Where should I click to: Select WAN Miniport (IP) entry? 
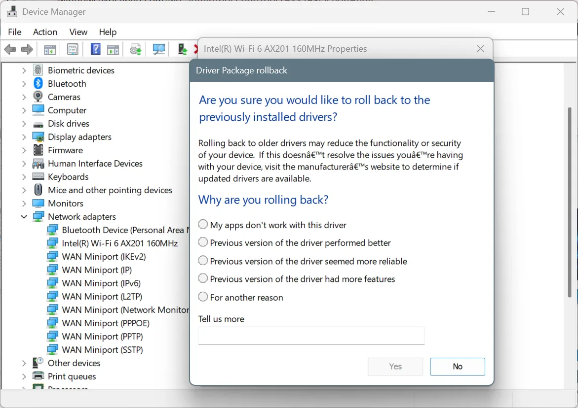click(x=97, y=270)
